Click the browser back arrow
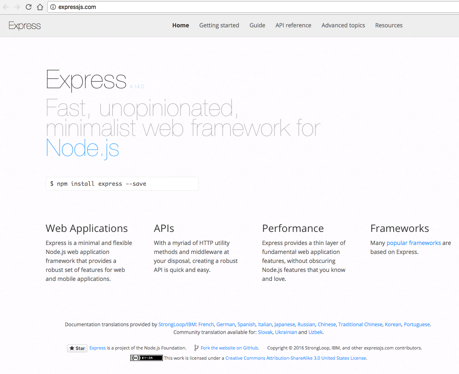The height and width of the screenshot is (374, 459). click(x=6, y=7)
